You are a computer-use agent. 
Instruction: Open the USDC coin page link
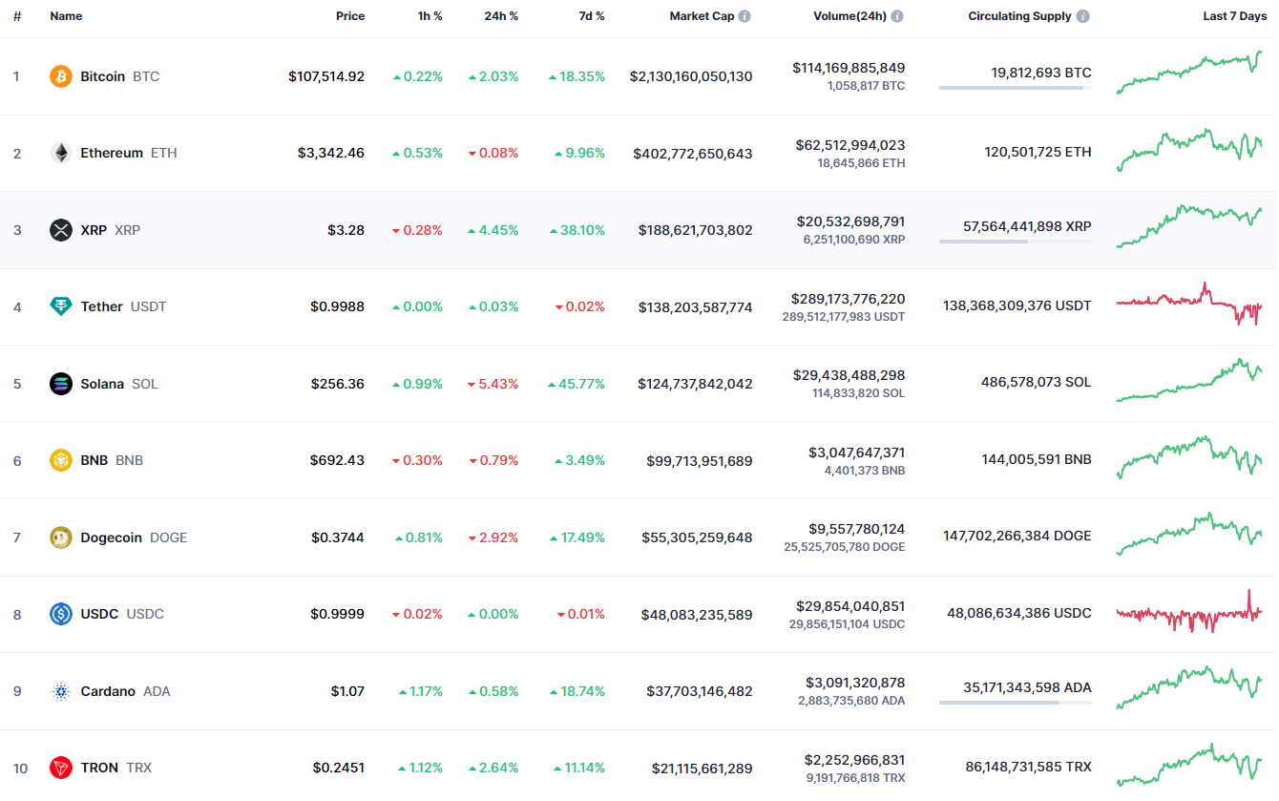(x=99, y=614)
